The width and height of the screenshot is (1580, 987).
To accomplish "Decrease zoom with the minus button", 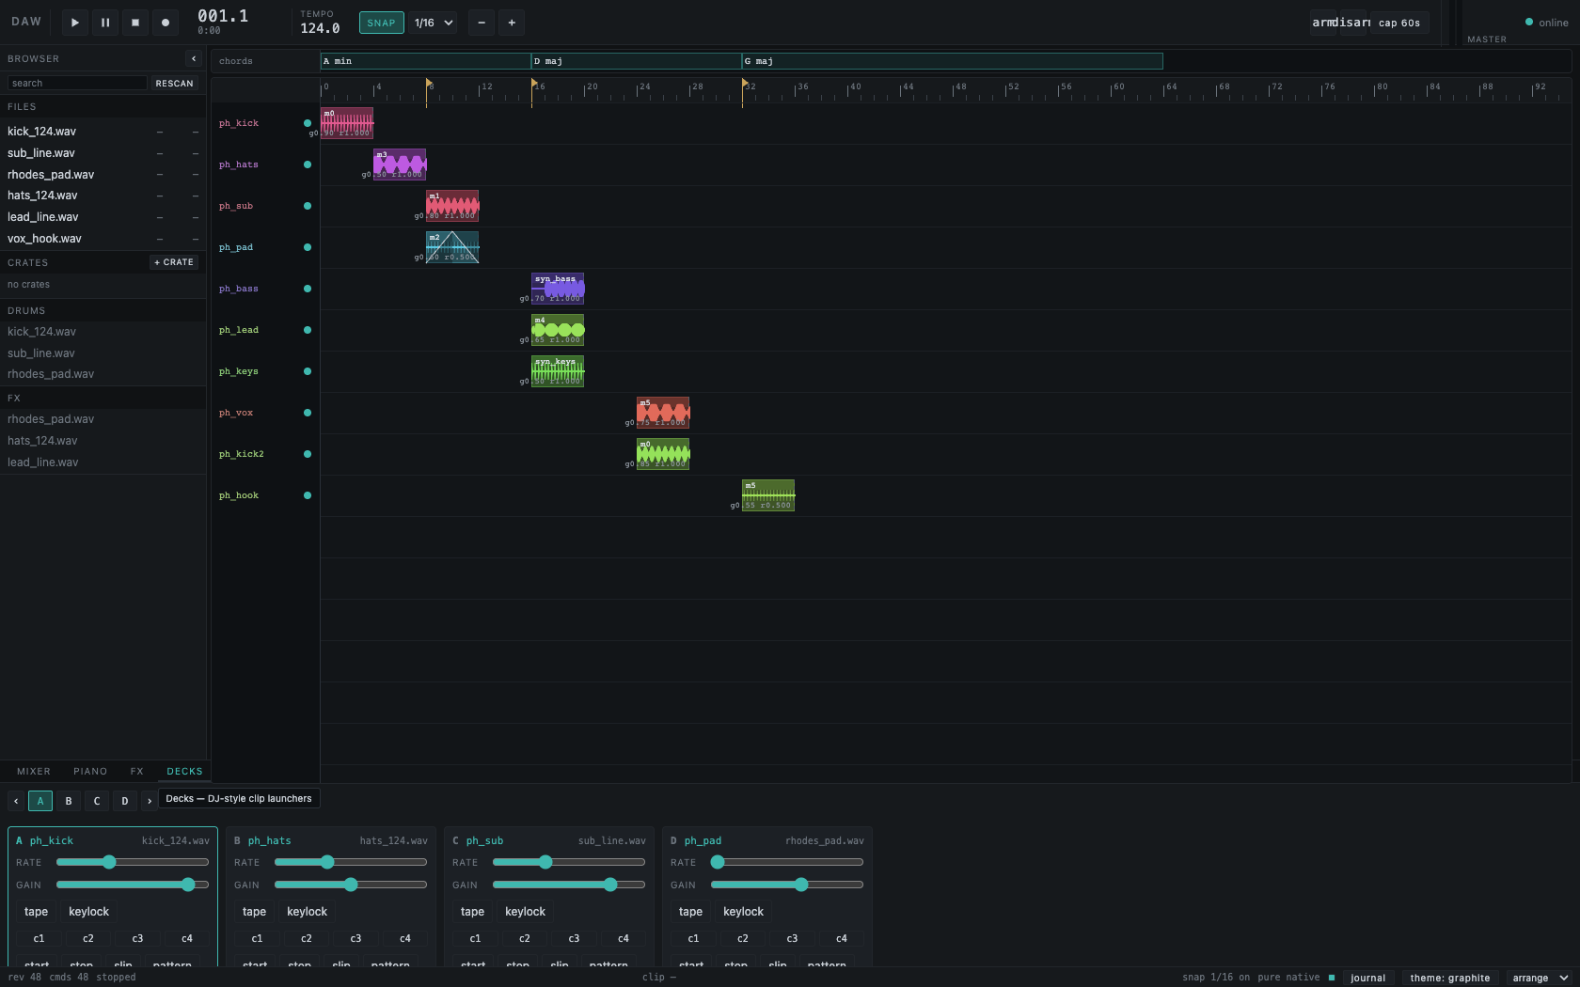I will [482, 23].
